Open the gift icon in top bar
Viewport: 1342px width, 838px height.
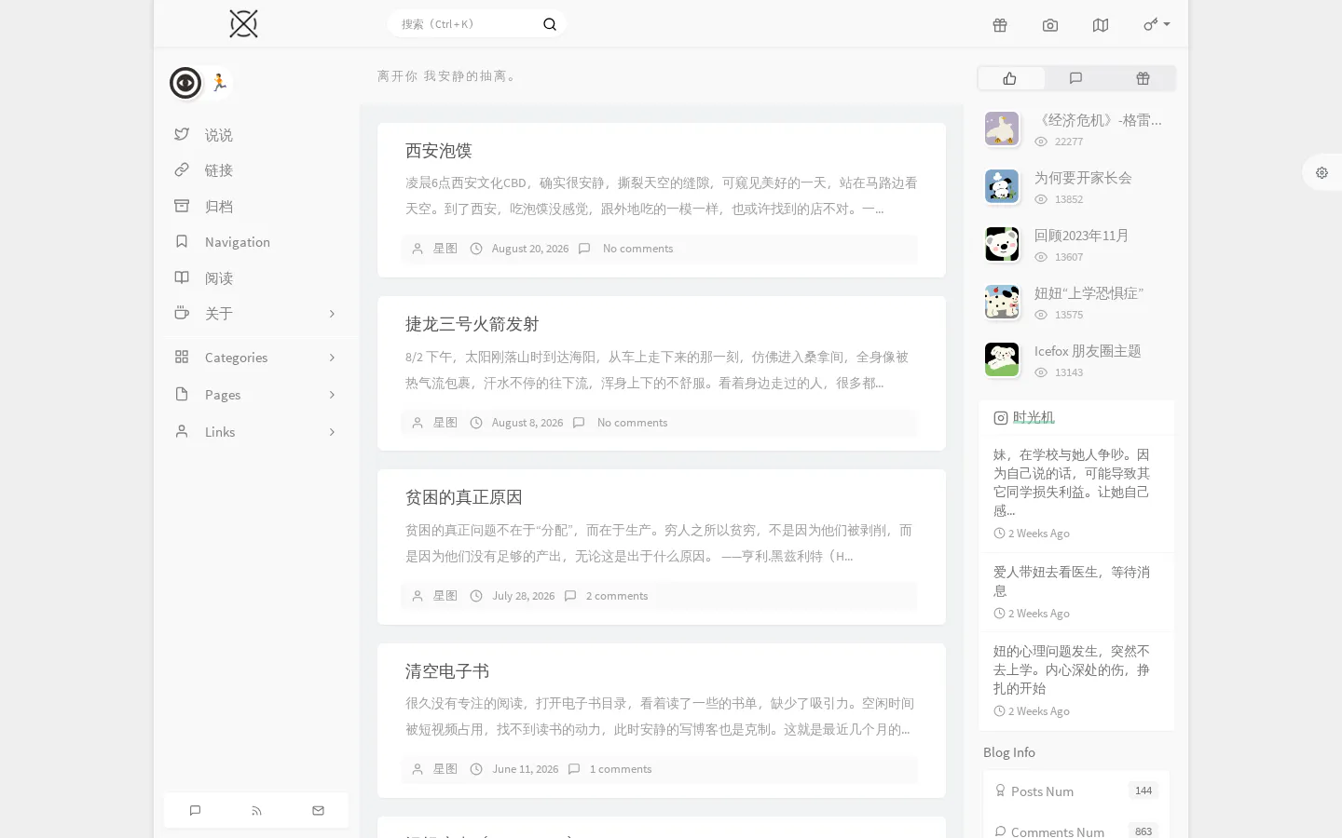pyautogui.click(x=1000, y=25)
